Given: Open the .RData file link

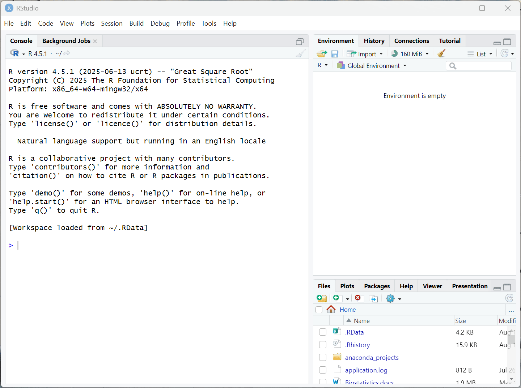Looking at the screenshot, I should pyautogui.click(x=355, y=332).
